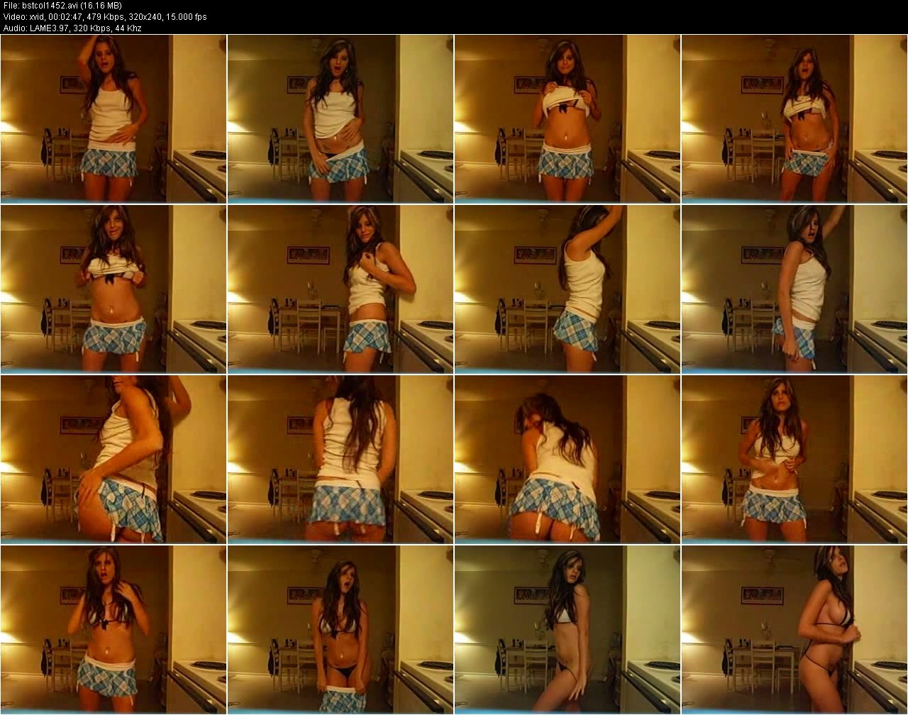Select first thumbnail in the top row
The image size is (908, 715).
[x=113, y=119]
